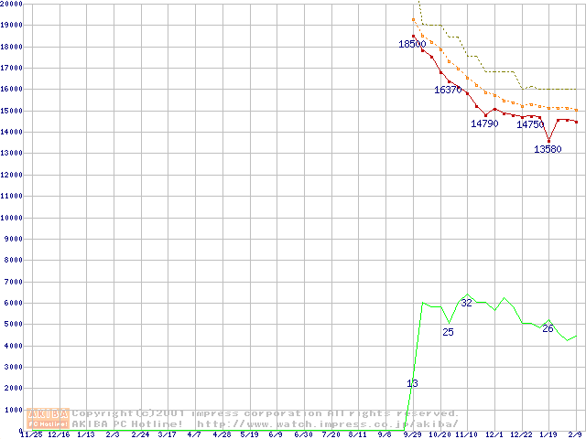Image resolution: width=586 pixels, height=439 pixels.
Task: Click the 14750 data point label
Action: [x=530, y=125]
